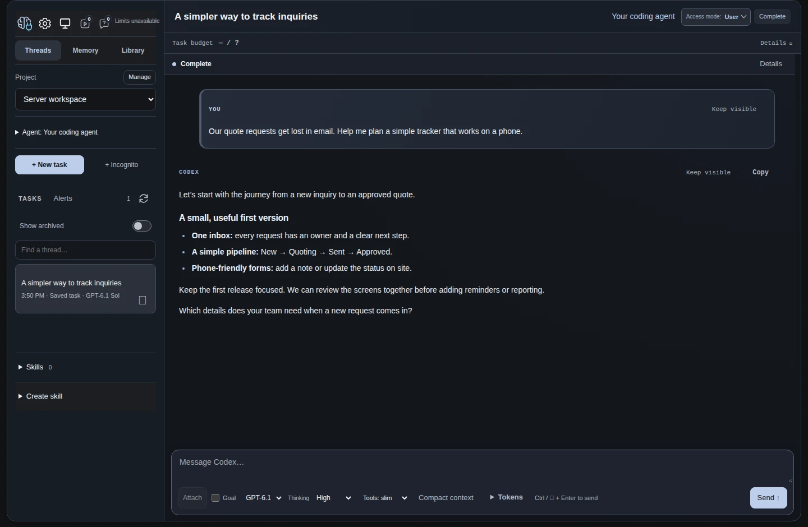The image size is (808, 527).
Task: Open Details in the Task budget row
Action: [776, 43]
